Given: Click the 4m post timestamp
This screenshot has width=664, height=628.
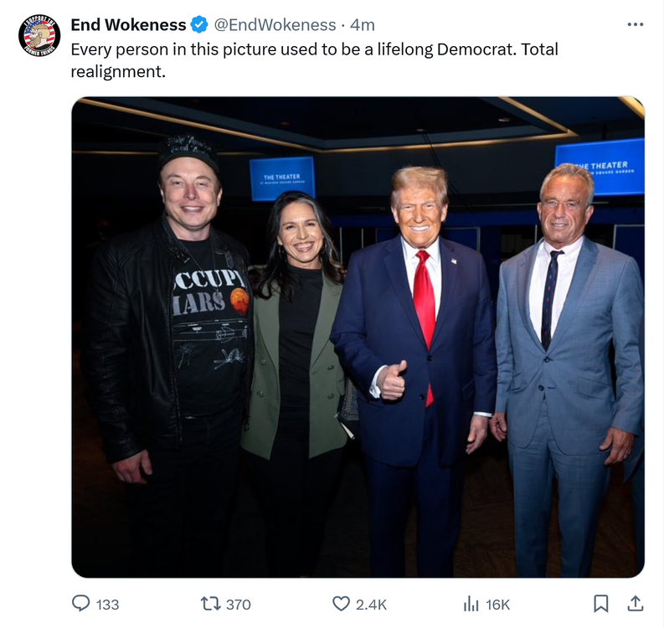Looking at the screenshot, I should (x=363, y=25).
